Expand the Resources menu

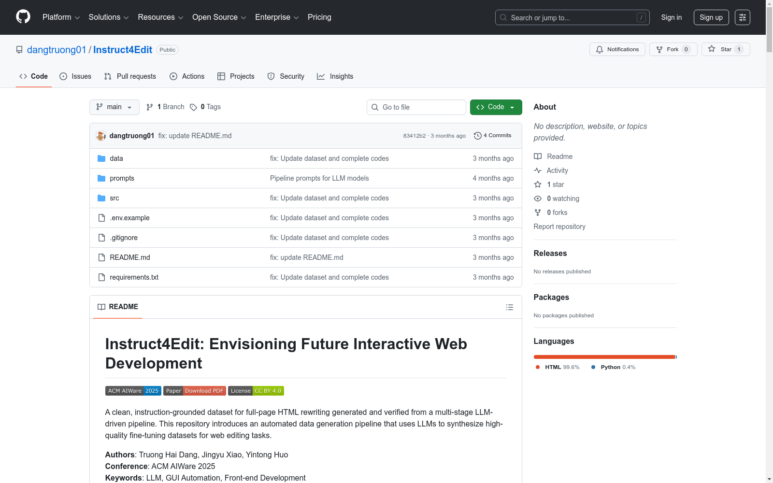coord(160,17)
